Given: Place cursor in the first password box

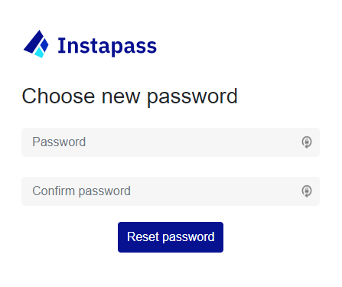Looking at the screenshot, I should [x=171, y=142].
